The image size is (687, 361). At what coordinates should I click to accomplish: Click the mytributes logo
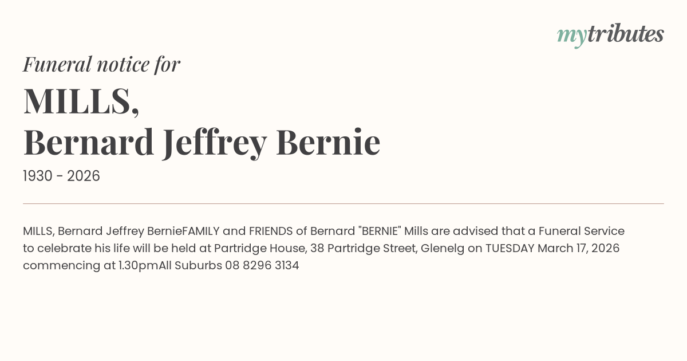[x=610, y=35]
